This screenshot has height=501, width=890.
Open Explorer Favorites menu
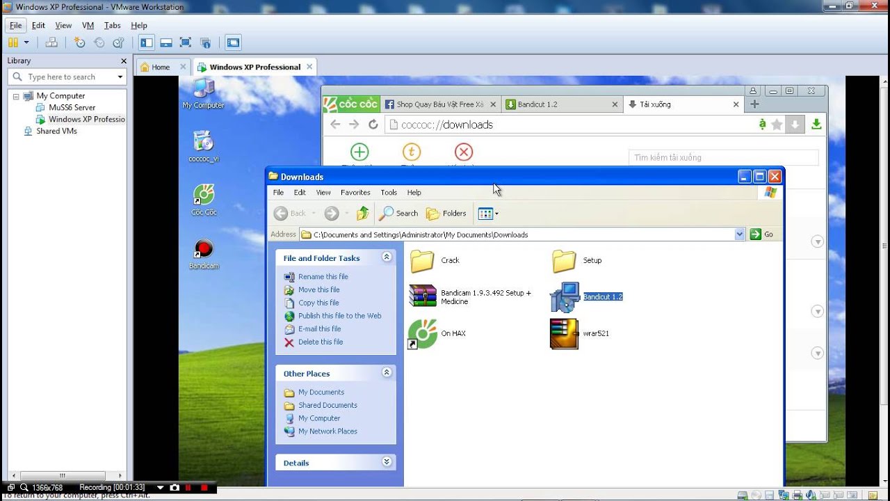pos(355,193)
